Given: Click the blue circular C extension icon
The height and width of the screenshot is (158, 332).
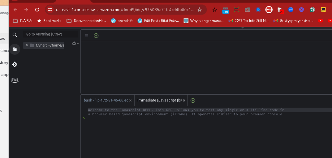Looking at the screenshot, I should click(258, 10).
